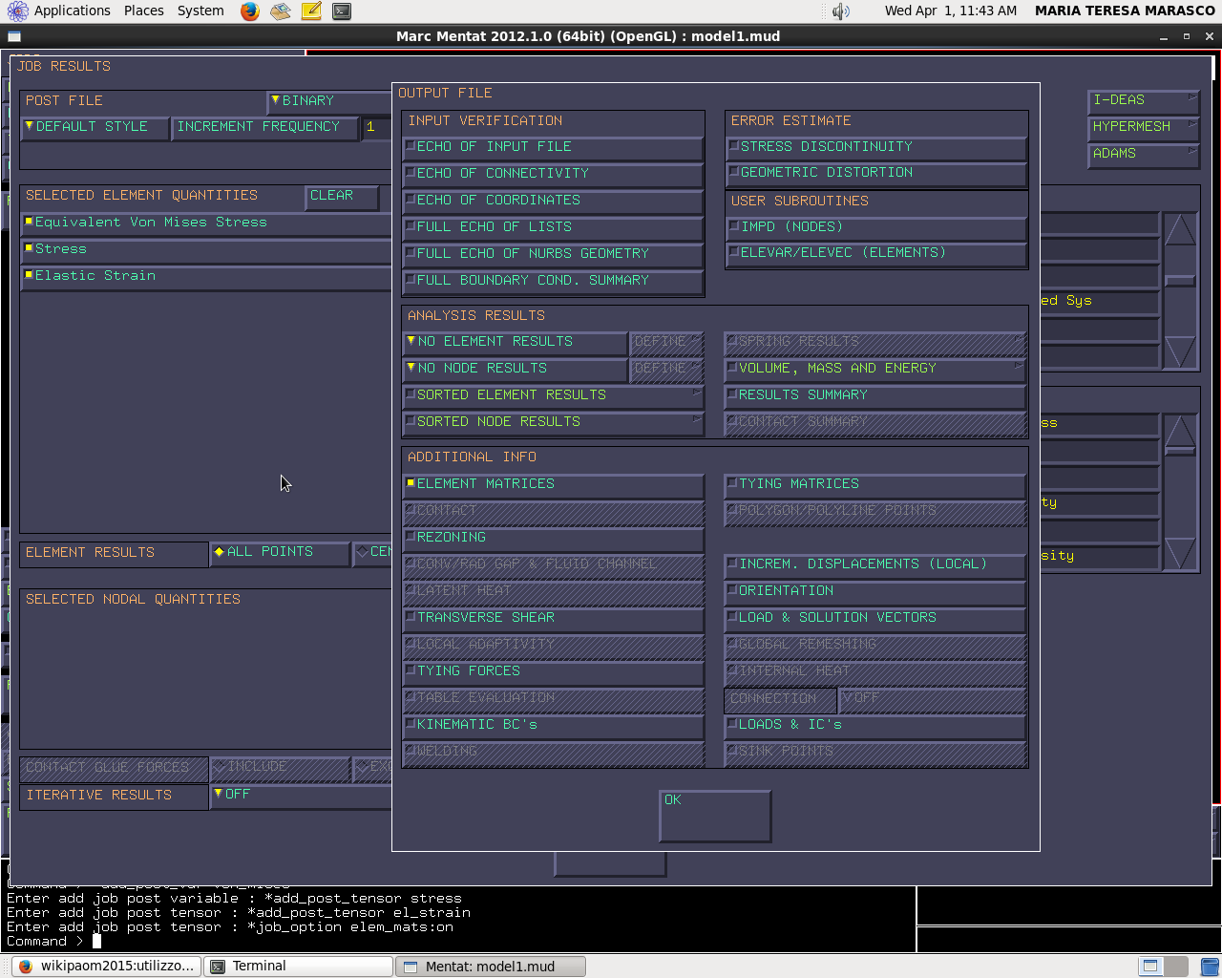The width and height of the screenshot is (1222, 978).
Task: Enable ELEVAR/ELEVEC (Elements) subroutine
Action: coord(876,253)
